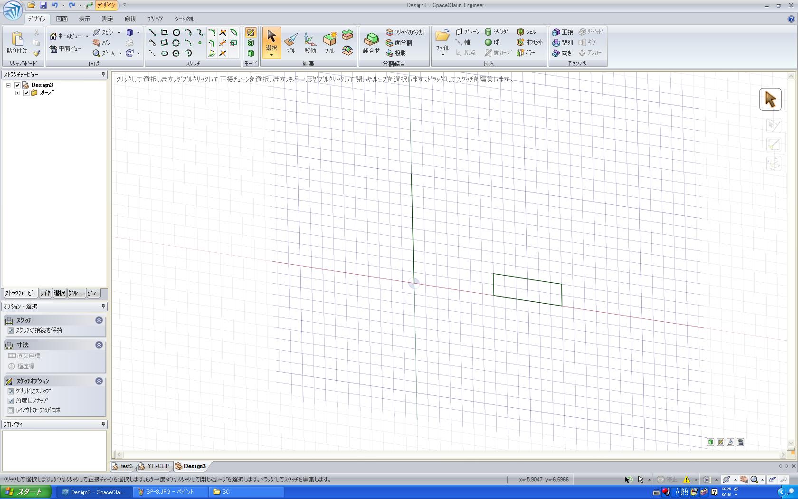This screenshot has height=499, width=798.
Task: Insert a シリンダ (Cylinder)
Action: pyautogui.click(x=497, y=32)
